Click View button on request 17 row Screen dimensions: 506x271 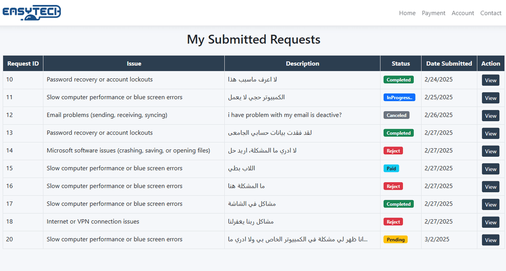coord(491,204)
